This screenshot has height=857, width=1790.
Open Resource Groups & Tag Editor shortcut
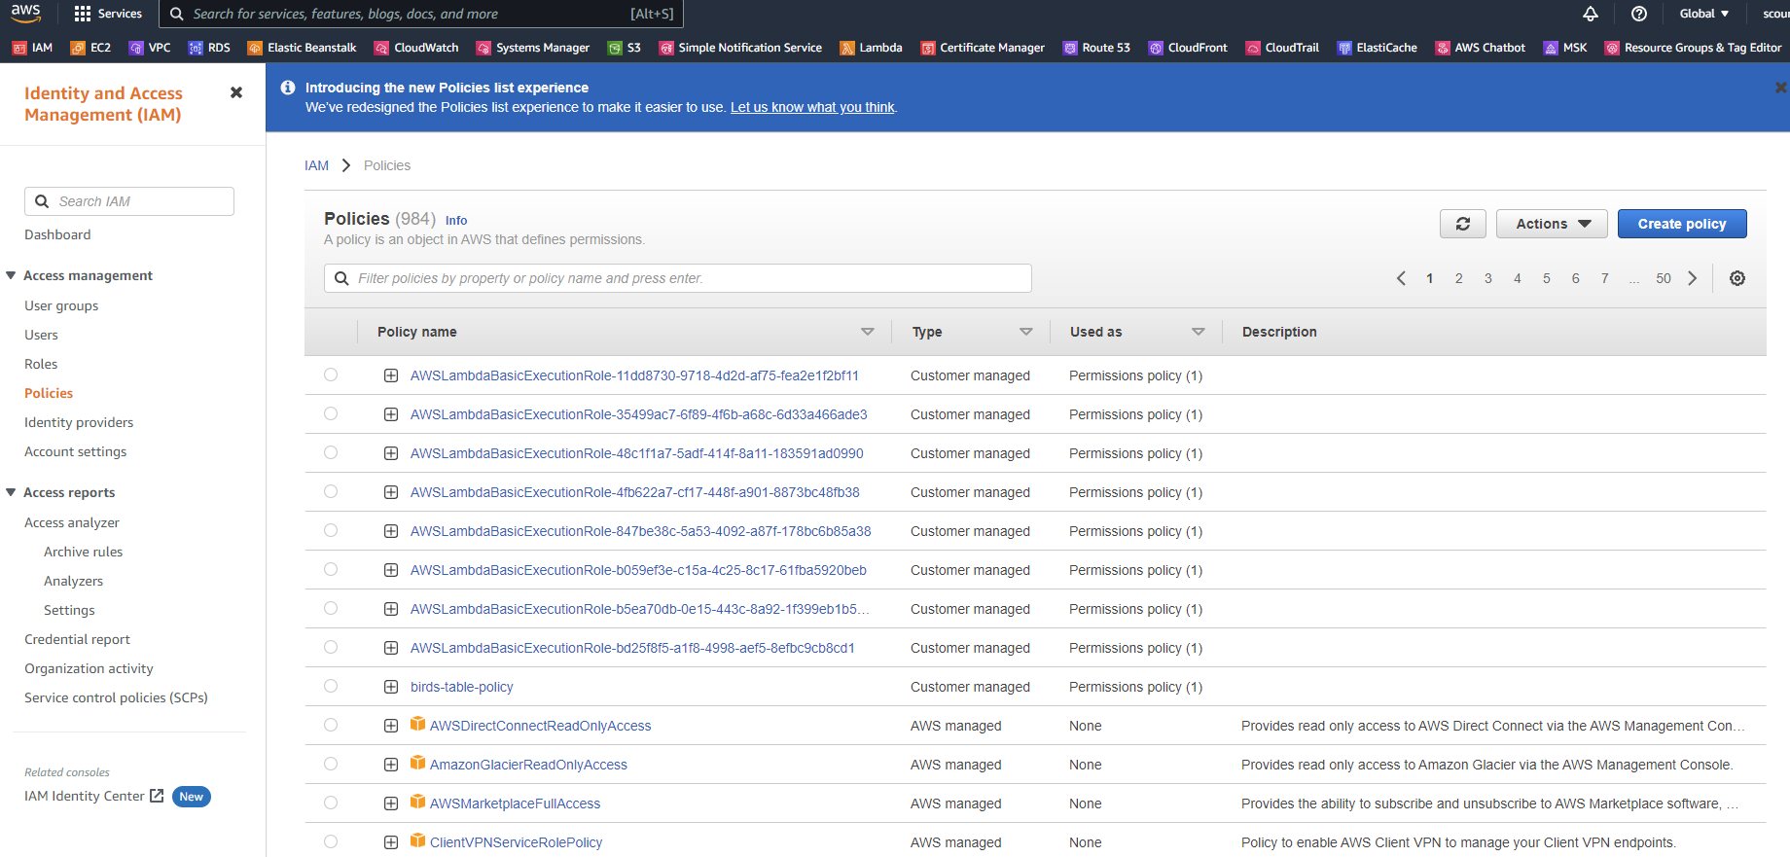1694,48
